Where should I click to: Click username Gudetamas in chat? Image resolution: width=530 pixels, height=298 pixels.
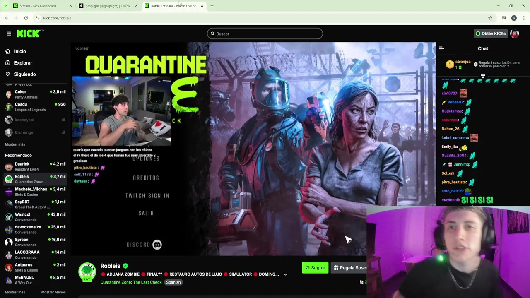452,111
